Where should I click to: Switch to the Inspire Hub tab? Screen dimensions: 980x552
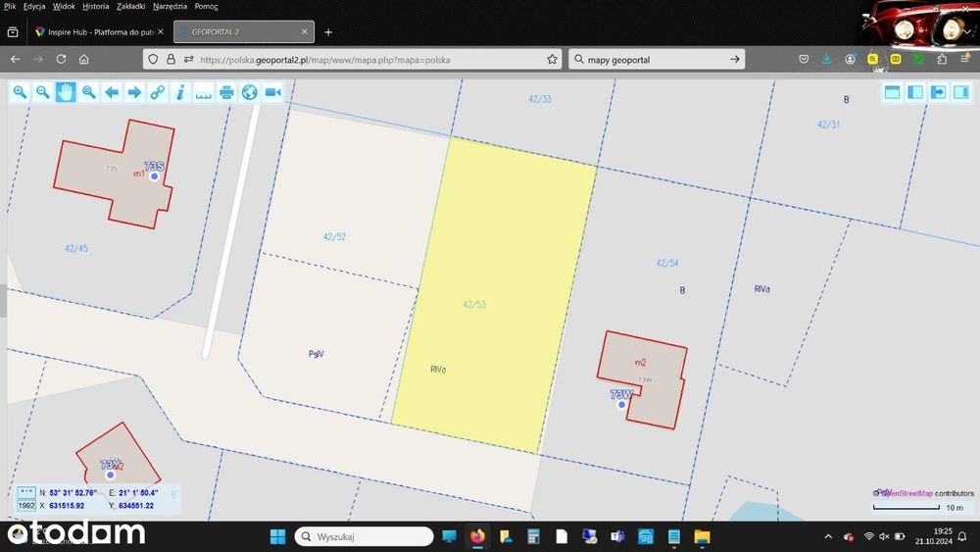pyautogui.click(x=99, y=32)
